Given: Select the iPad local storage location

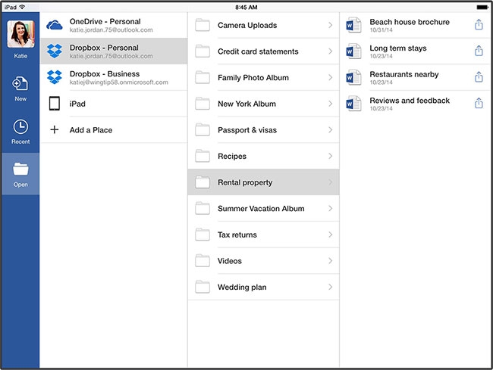Looking at the screenshot, I should pyautogui.click(x=114, y=104).
